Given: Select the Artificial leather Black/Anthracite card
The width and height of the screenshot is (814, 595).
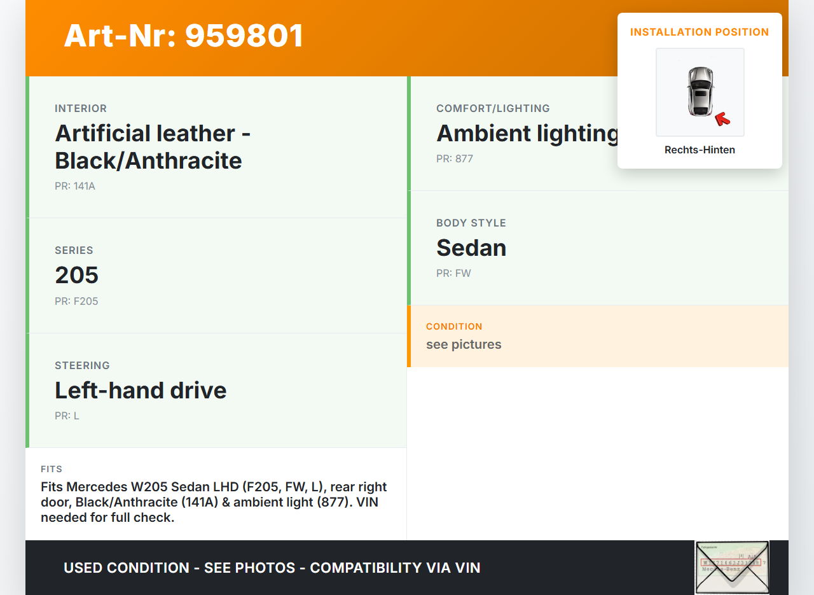Looking at the screenshot, I should click(216, 147).
